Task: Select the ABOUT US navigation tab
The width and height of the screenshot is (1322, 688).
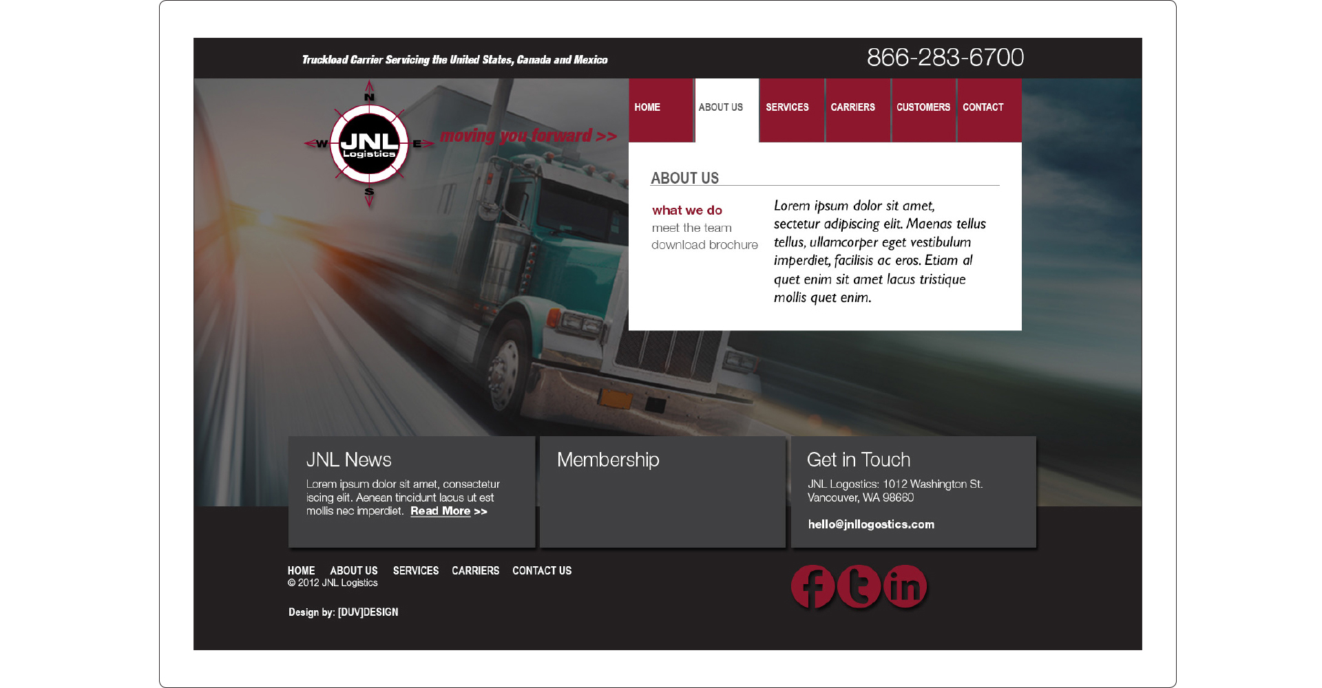Action: 726,110
